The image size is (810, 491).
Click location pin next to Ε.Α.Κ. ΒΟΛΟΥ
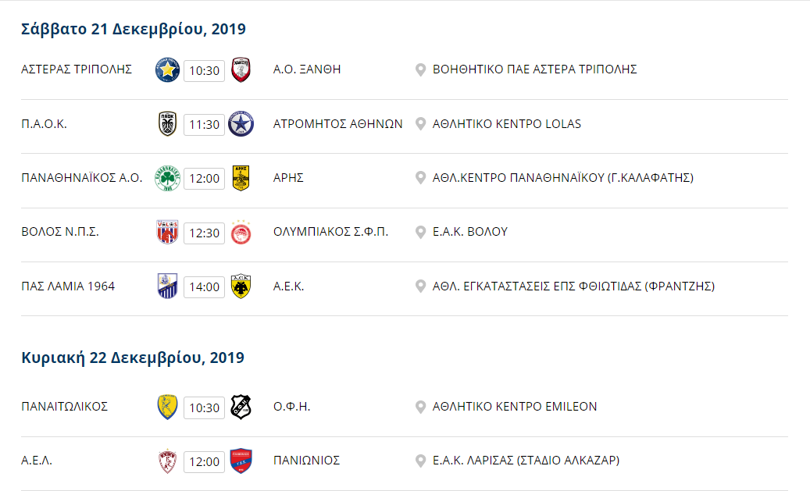pyautogui.click(x=420, y=232)
